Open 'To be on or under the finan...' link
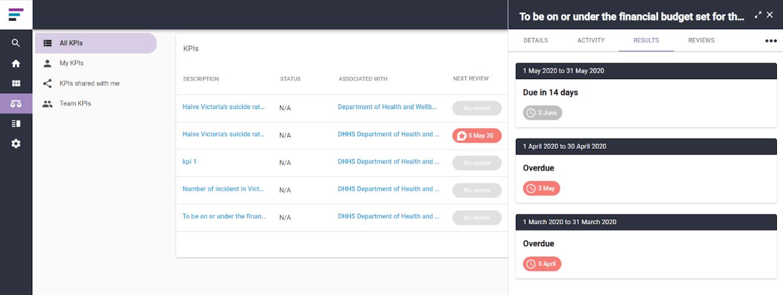The height and width of the screenshot is (295, 783). pos(224,216)
